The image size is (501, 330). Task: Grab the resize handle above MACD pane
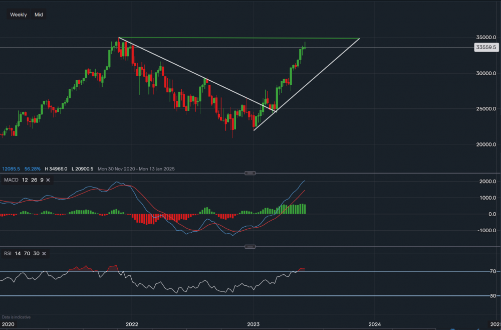click(x=250, y=173)
